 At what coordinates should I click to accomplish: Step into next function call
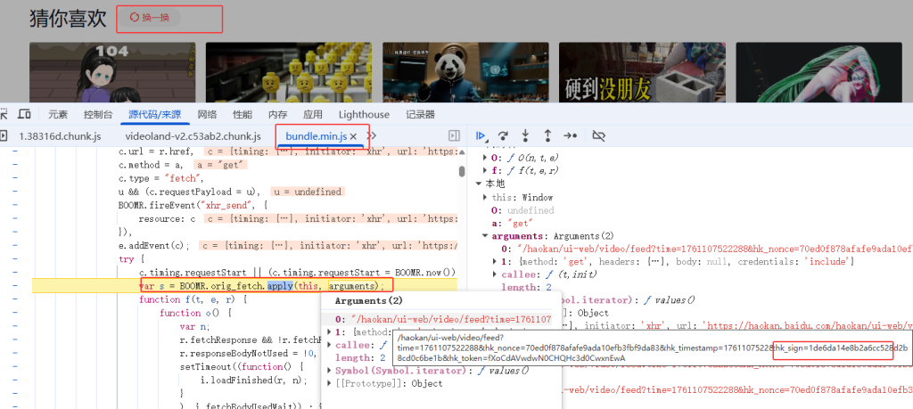click(525, 135)
